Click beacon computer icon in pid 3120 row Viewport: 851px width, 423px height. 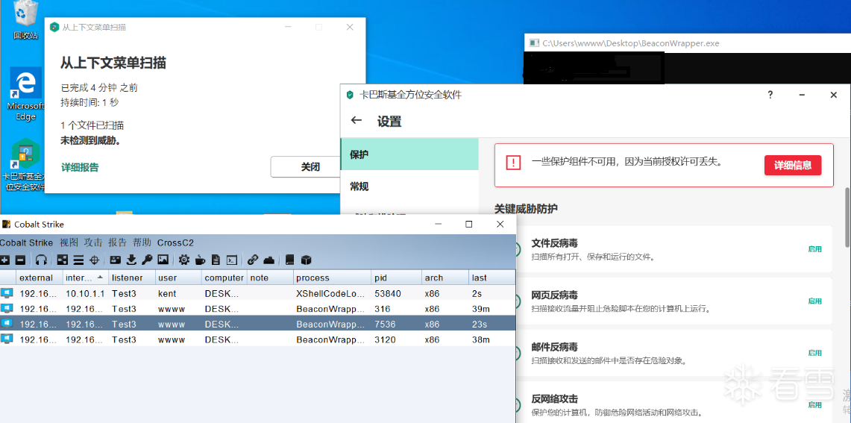coord(6,339)
